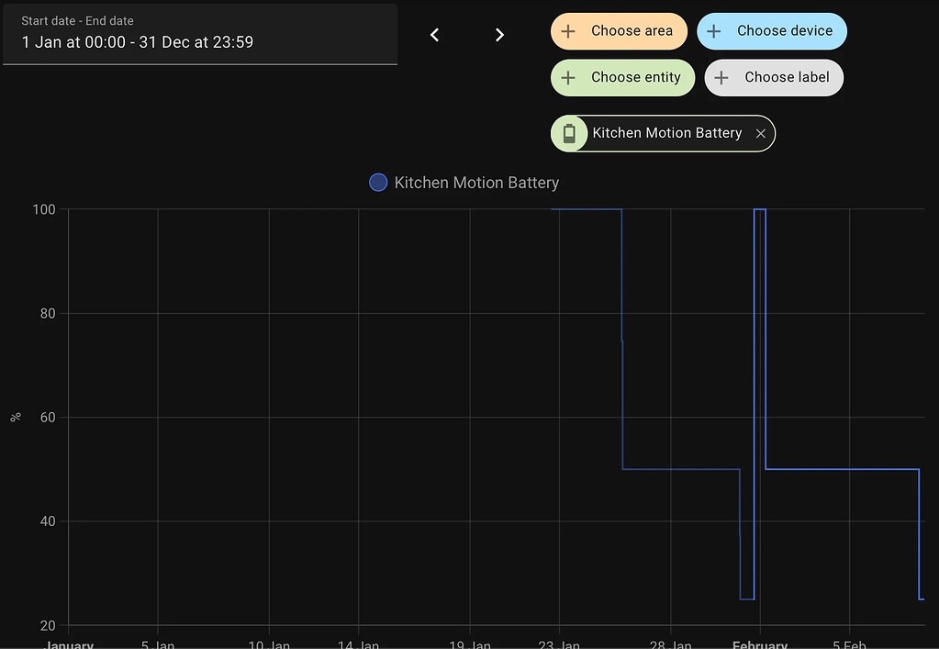Click the 20 y-axis label
The width and height of the screenshot is (939, 649).
[x=48, y=626]
